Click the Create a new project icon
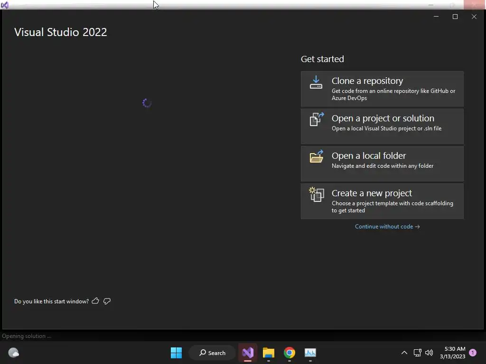Screen dimensions: 486x364 317,194
